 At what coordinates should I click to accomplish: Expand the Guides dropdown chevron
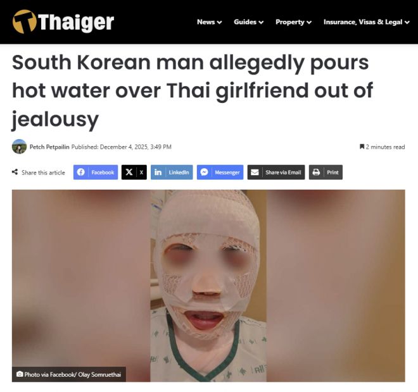(261, 22)
